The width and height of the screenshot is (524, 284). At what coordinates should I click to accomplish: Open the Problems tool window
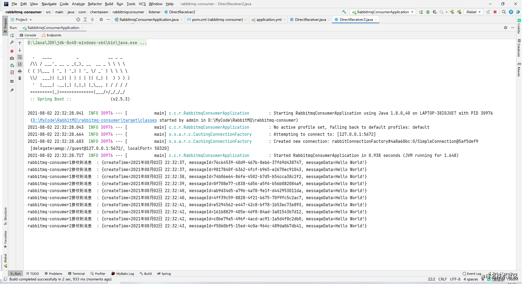click(x=54, y=273)
